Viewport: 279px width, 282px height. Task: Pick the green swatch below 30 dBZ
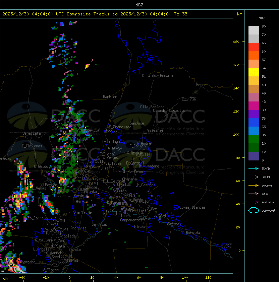tap(254, 139)
